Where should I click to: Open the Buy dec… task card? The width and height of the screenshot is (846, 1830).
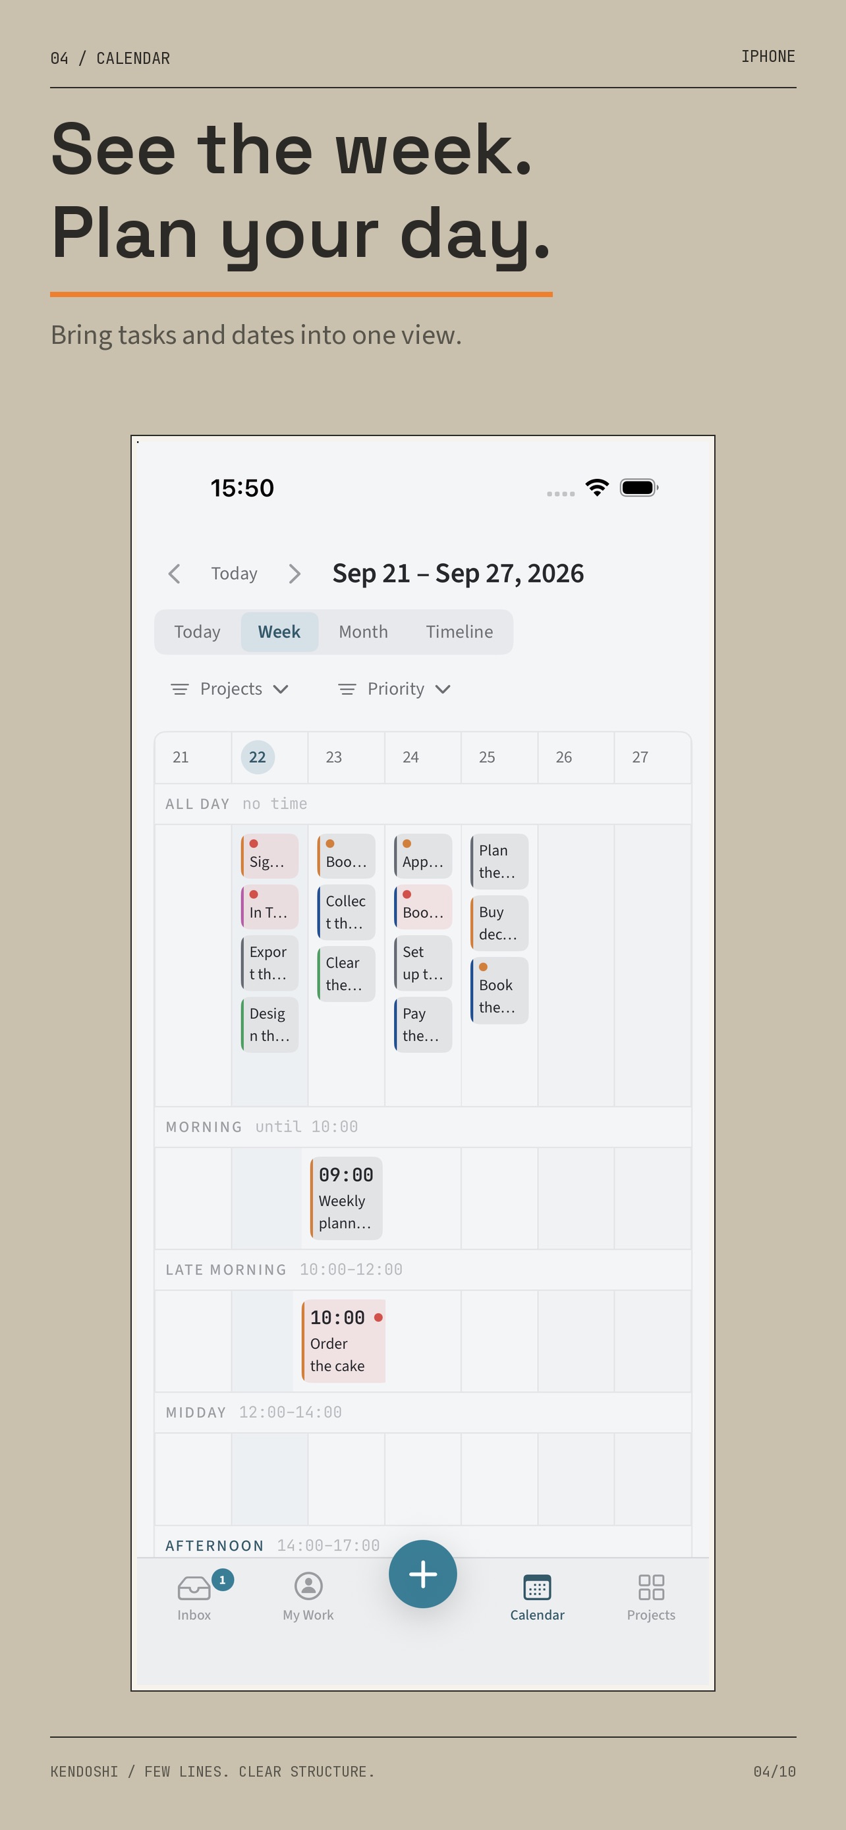(499, 923)
